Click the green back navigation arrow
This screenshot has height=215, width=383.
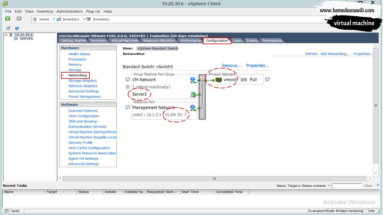(x=8, y=19)
